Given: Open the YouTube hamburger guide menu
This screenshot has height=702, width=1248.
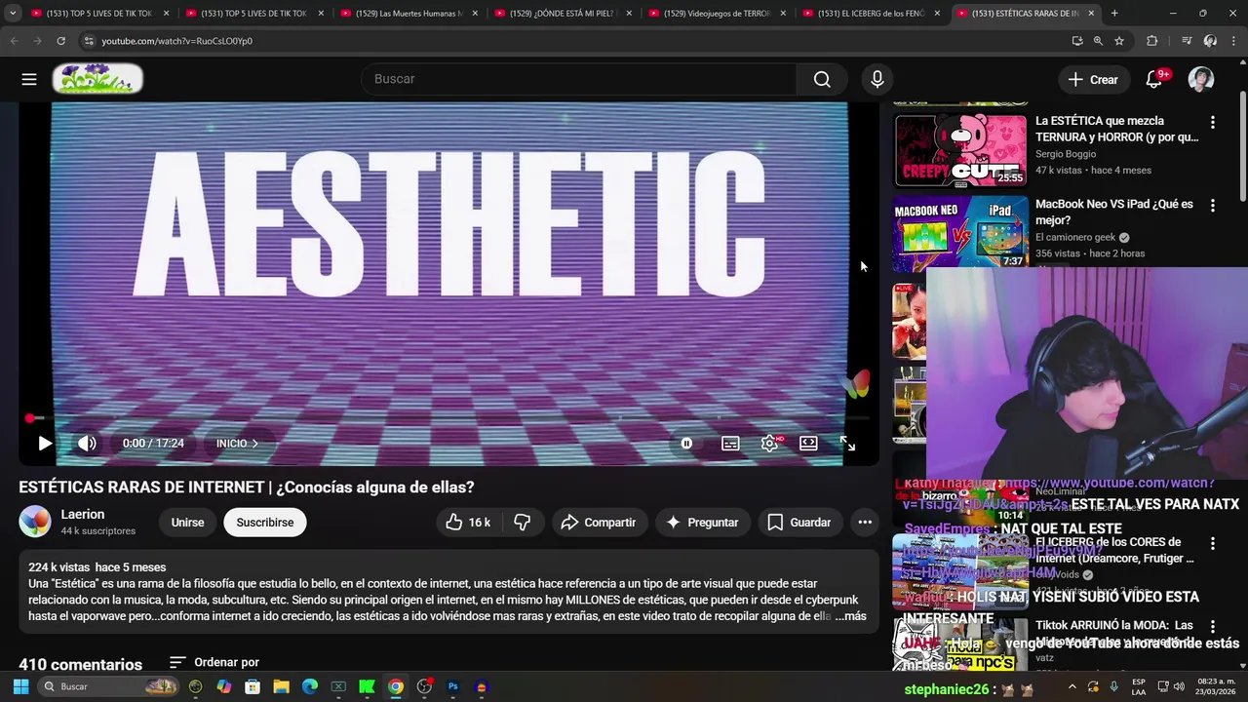Looking at the screenshot, I should pos(29,79).
